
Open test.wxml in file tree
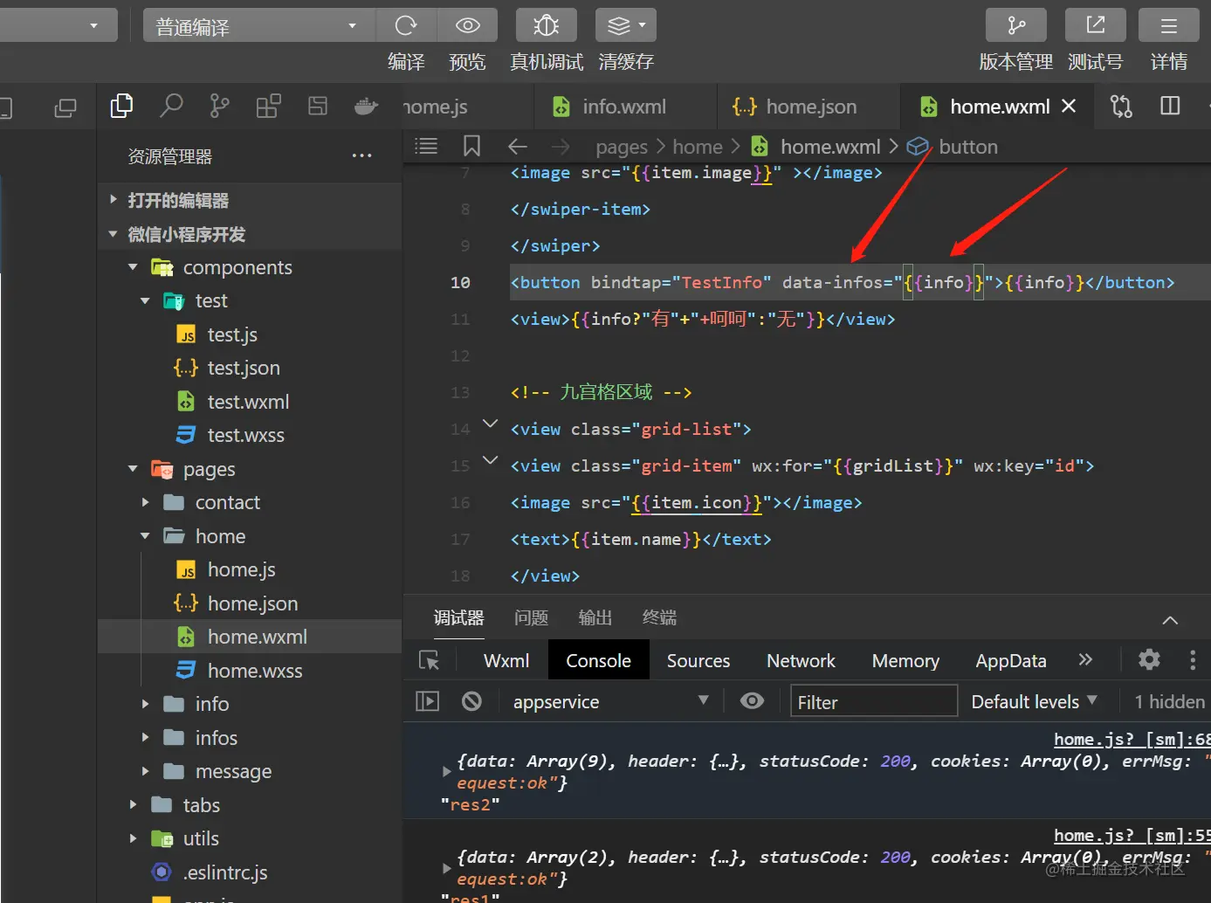(x=249, y=402)
